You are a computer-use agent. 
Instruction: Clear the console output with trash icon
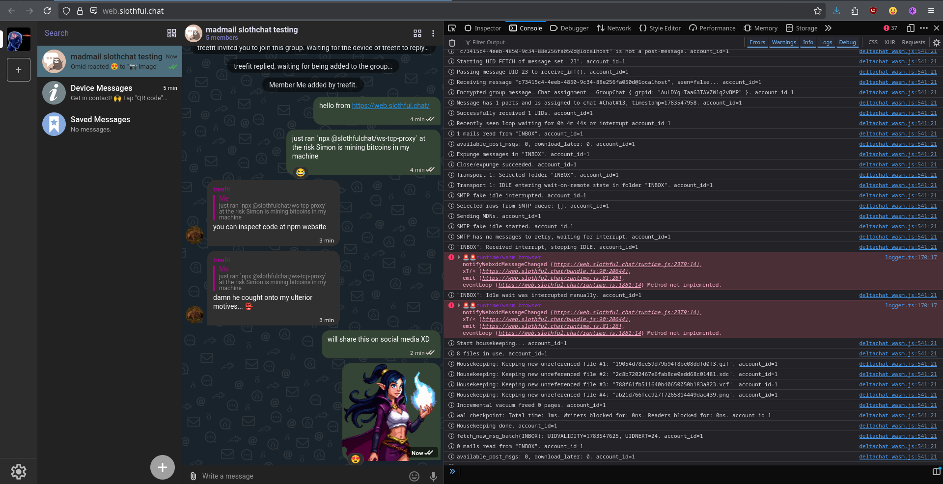coord(452,43)
